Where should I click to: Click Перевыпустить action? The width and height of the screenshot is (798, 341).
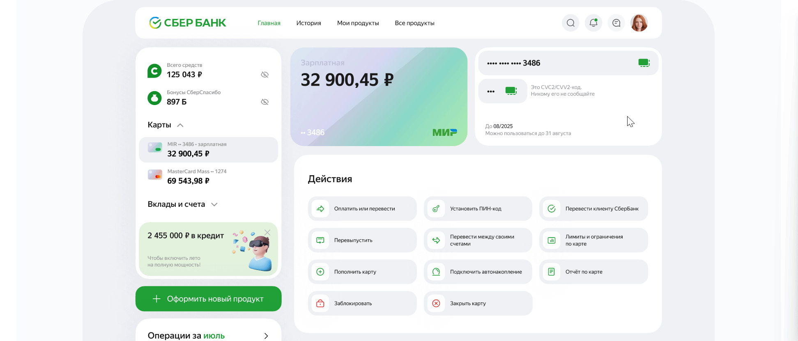point(362,240)
